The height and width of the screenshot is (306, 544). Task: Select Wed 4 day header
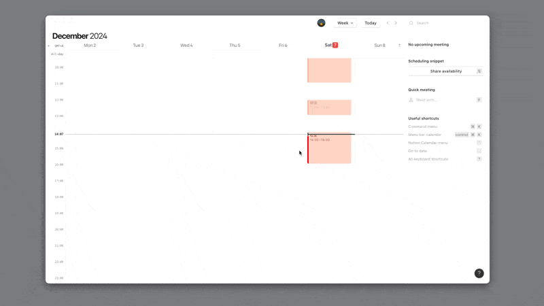186,45
